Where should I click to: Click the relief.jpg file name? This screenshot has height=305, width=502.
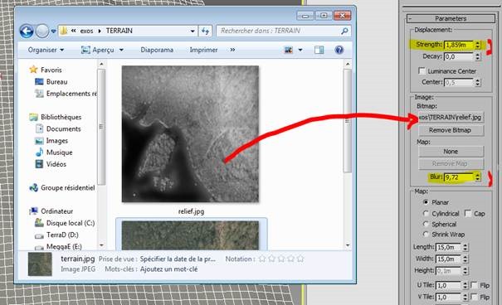[191, 211]
